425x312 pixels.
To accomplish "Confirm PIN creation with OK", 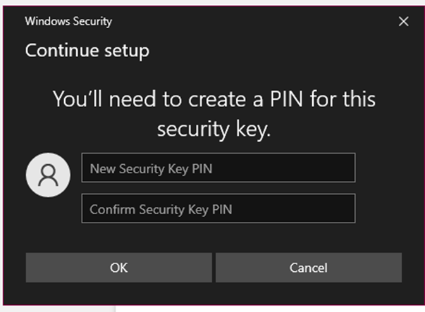I will (118, 268).
